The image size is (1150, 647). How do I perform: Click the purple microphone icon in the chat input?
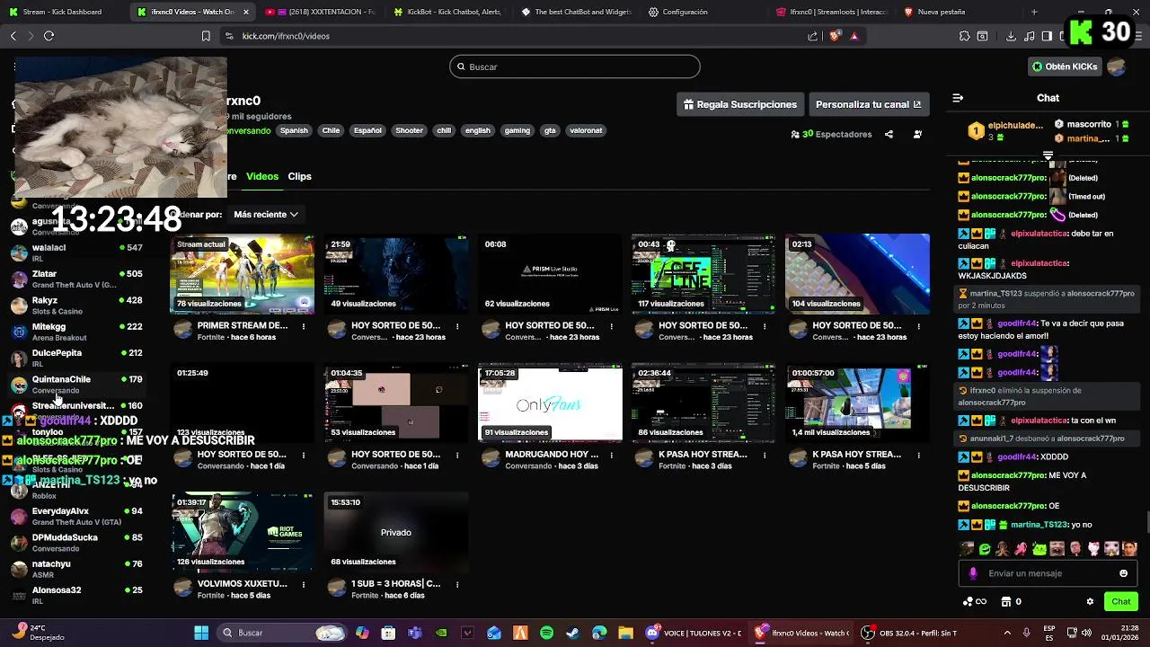(973, 573)
